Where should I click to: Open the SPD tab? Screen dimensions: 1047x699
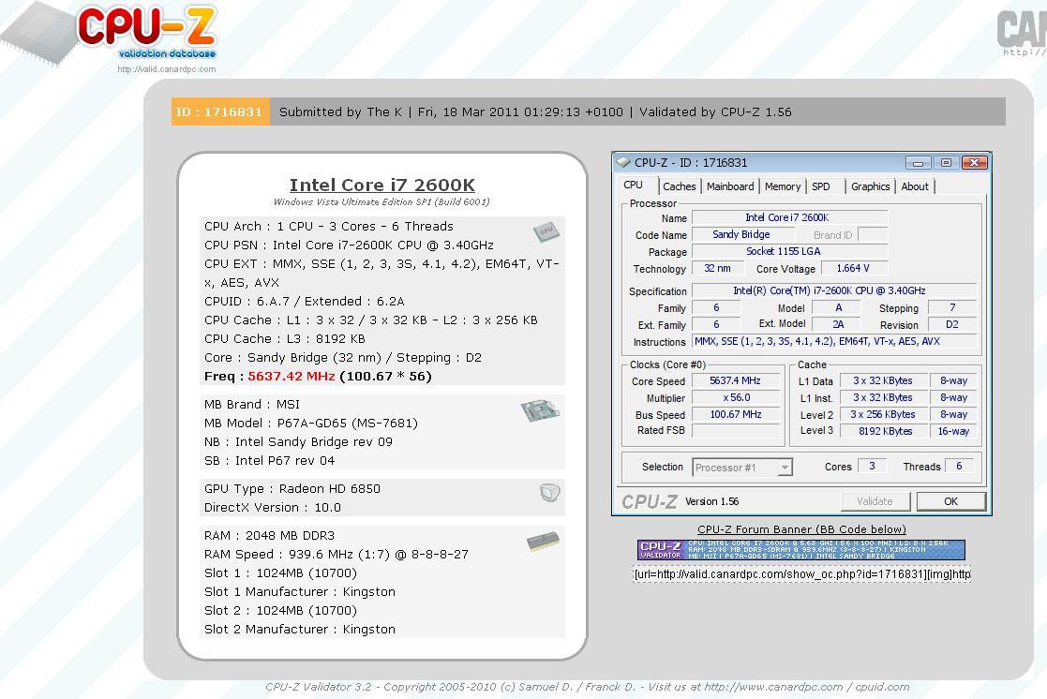pyautogui.click(x=821, y=187)
